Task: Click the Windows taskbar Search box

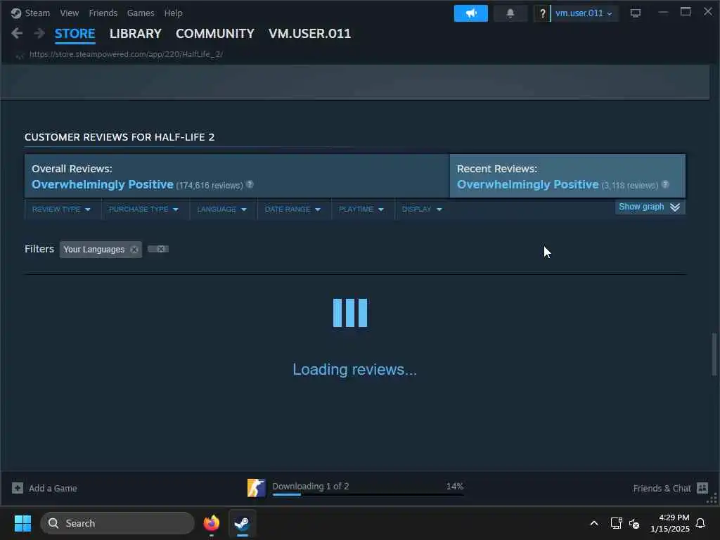Action: coord(117,523)
